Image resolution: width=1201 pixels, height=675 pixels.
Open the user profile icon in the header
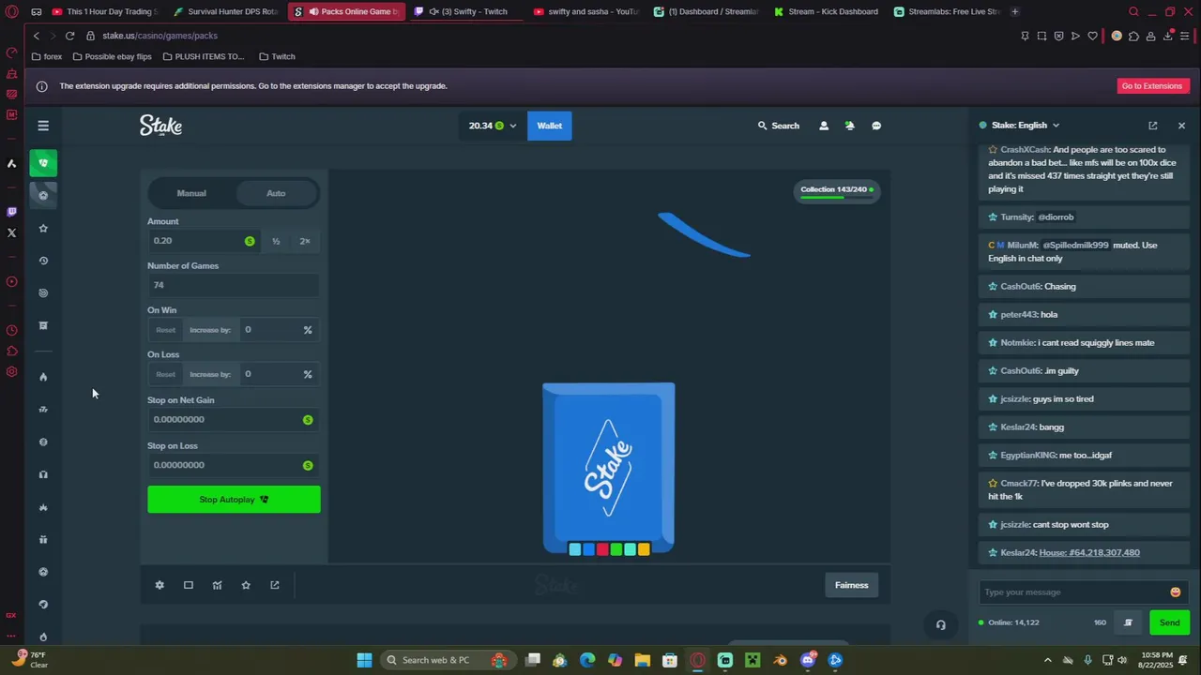click(x=824, y=126)
